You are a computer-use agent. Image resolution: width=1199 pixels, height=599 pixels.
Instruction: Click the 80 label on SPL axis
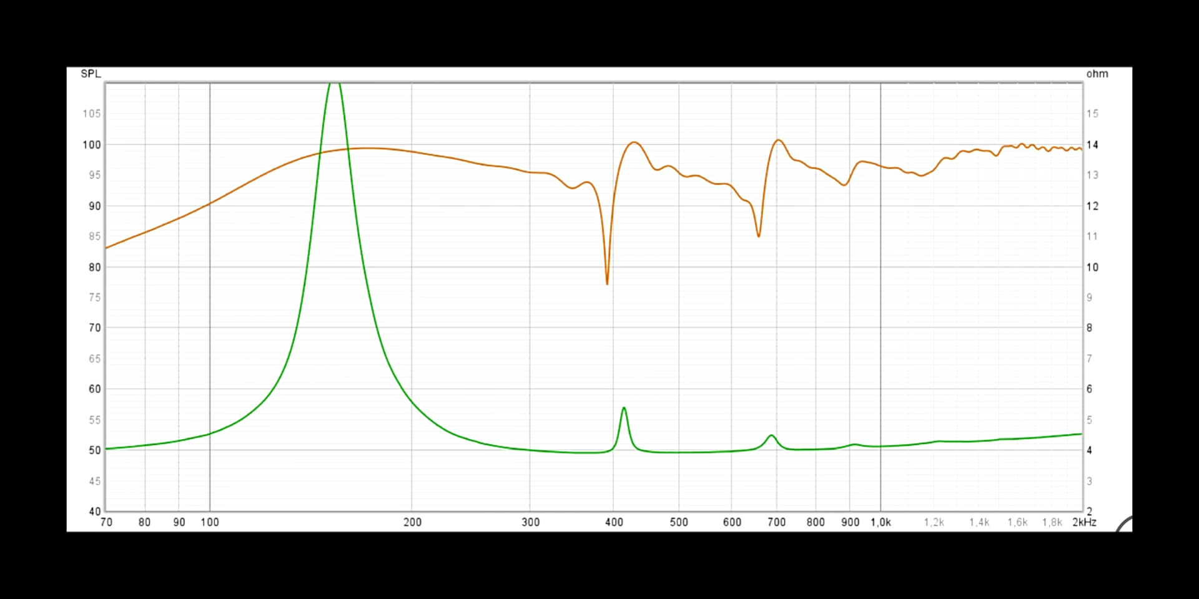[94, 267]
